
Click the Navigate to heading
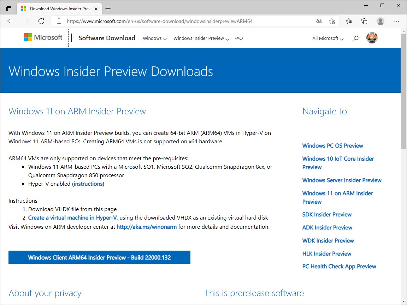[x=324, y=111]
